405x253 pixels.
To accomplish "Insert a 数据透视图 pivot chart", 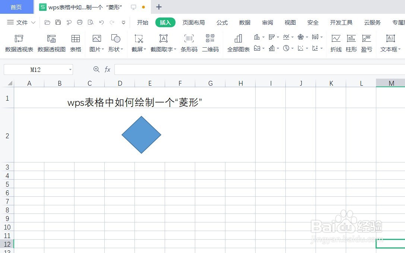I will [x=51, y=44].
